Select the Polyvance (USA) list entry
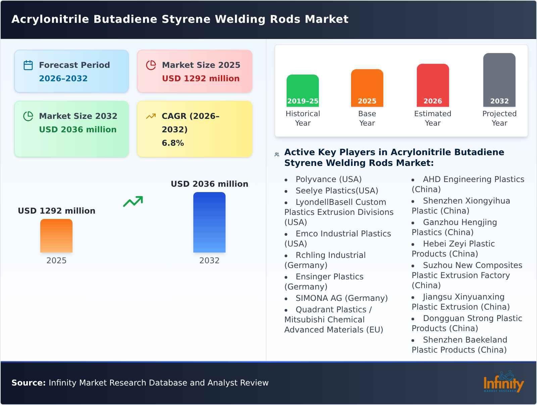This screenshot has width=537, height=405. pos(328,179)
